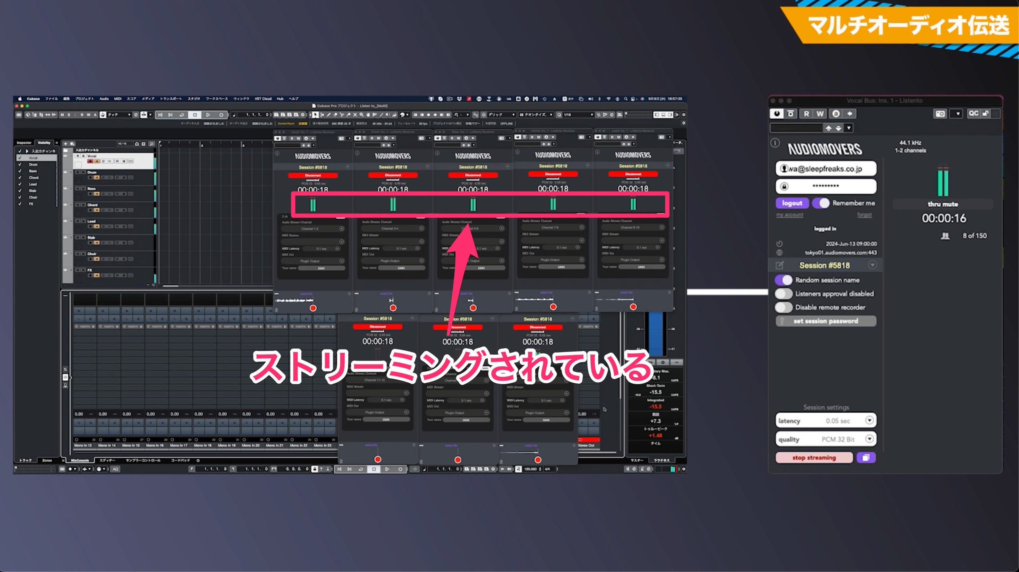
Task: Toggle the Remember me switch
Action: (x=821, y=203)
